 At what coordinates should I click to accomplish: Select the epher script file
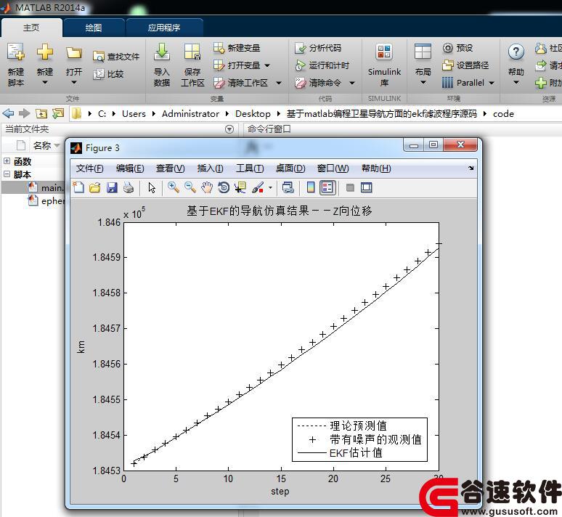coord(46,201)
